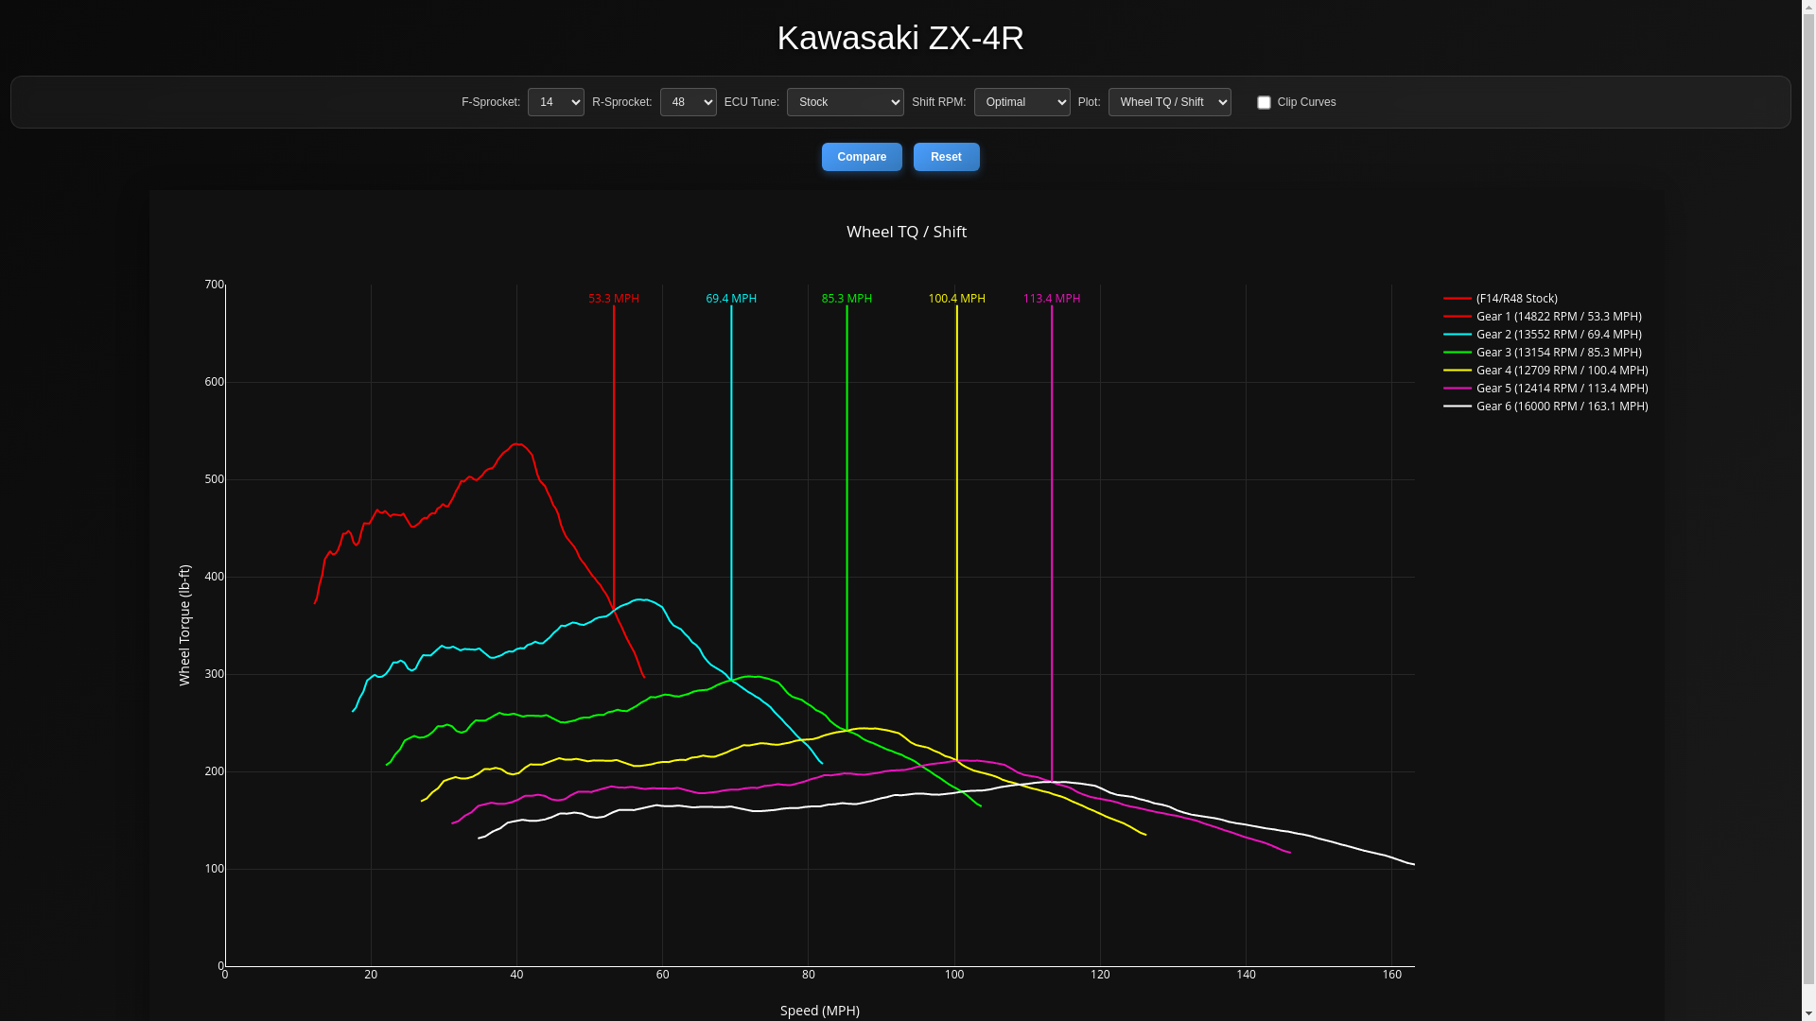Image resolution: width=1816 pixels, height=1021 pixels.
Task: Click the 160 tick on the speed axis
Action: (x=1392, y=975)
